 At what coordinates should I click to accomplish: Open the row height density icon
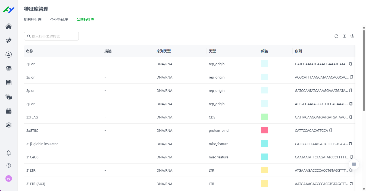coord(344,36)
